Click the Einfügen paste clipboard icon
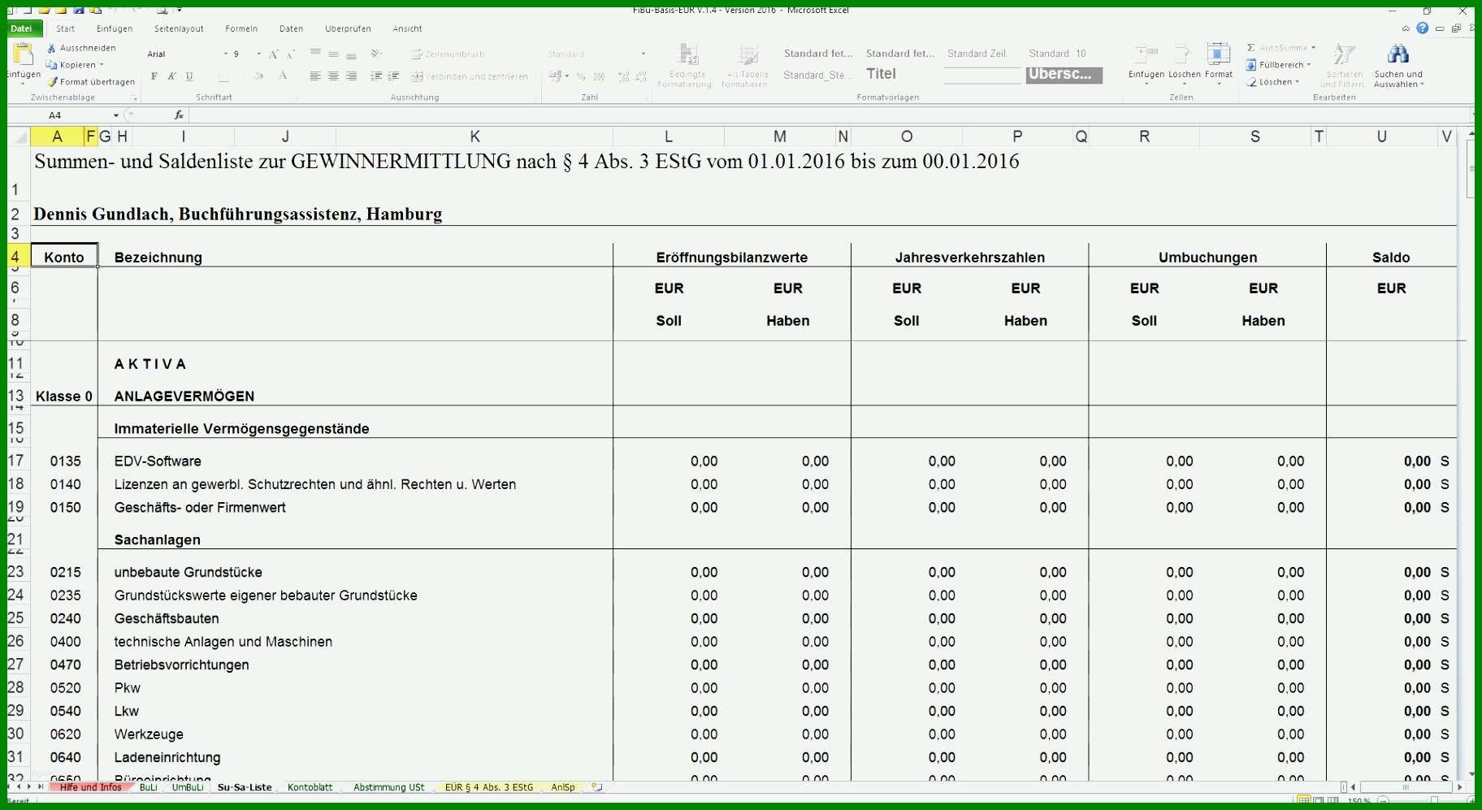This screenshot has width=1482, height=810. coord(24,55)
